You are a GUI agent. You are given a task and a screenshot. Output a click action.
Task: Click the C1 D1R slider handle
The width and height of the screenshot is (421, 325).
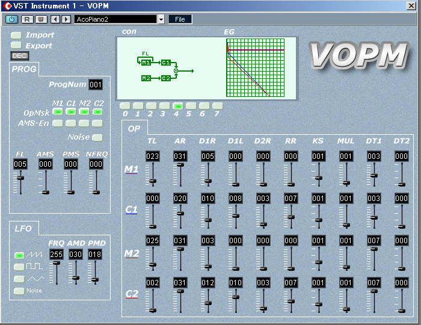(208, 220)
